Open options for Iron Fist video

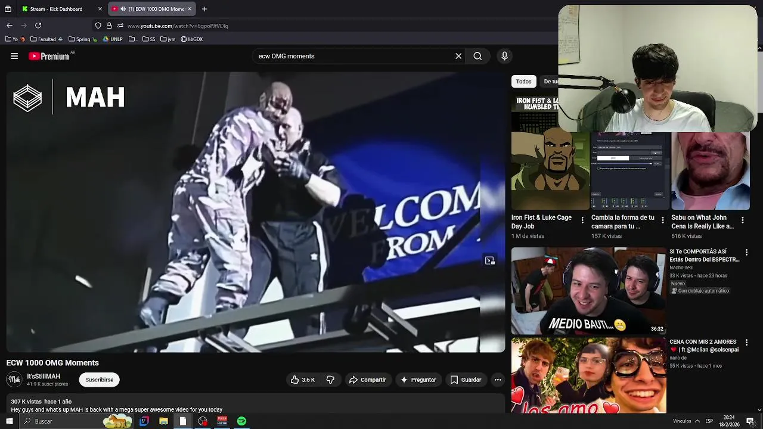582,220
